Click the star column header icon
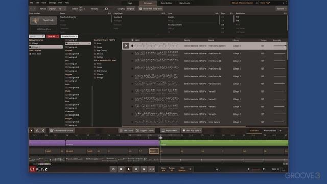This screenshot has width=327, height=184. (x=132, y=40)
